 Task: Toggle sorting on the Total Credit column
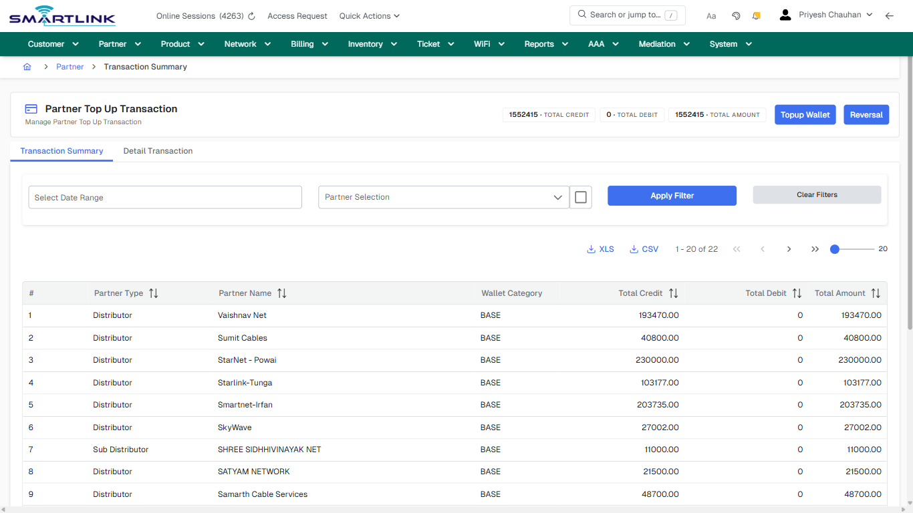click(x=674, y=293)
